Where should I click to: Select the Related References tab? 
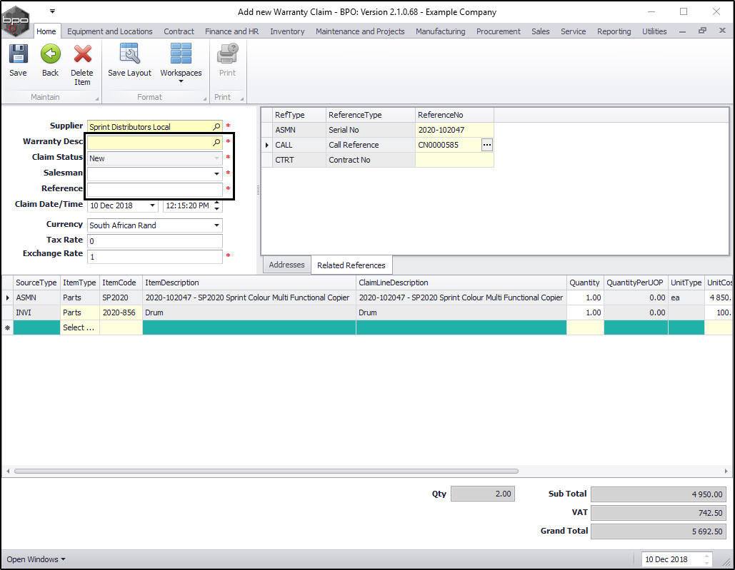351,265
